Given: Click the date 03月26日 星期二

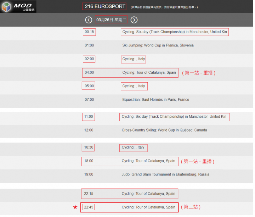Looking at the screenshot, I should click(111, 20).
